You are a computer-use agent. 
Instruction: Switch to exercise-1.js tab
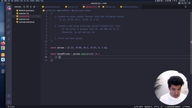(x=71, y=7)
